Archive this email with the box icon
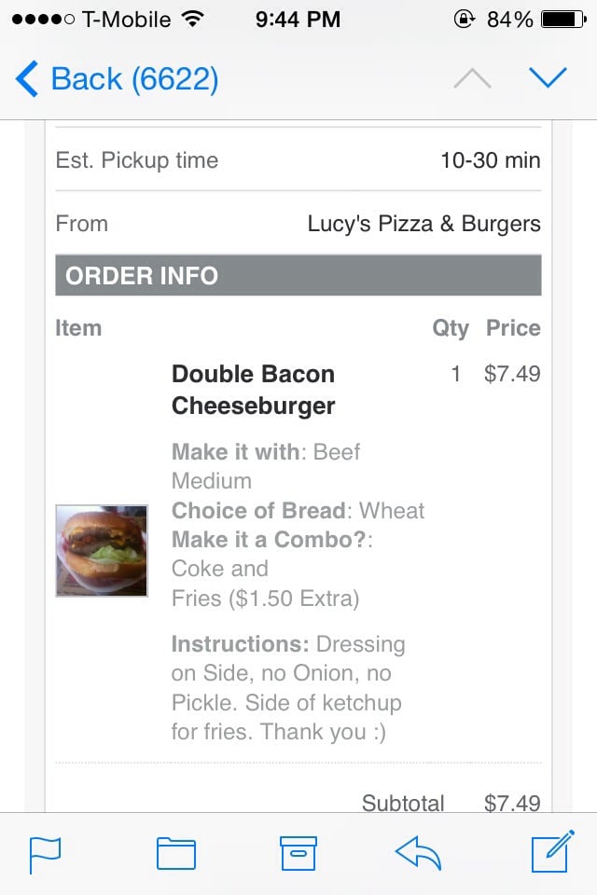The image size is (597, 895). coord(298,853)
